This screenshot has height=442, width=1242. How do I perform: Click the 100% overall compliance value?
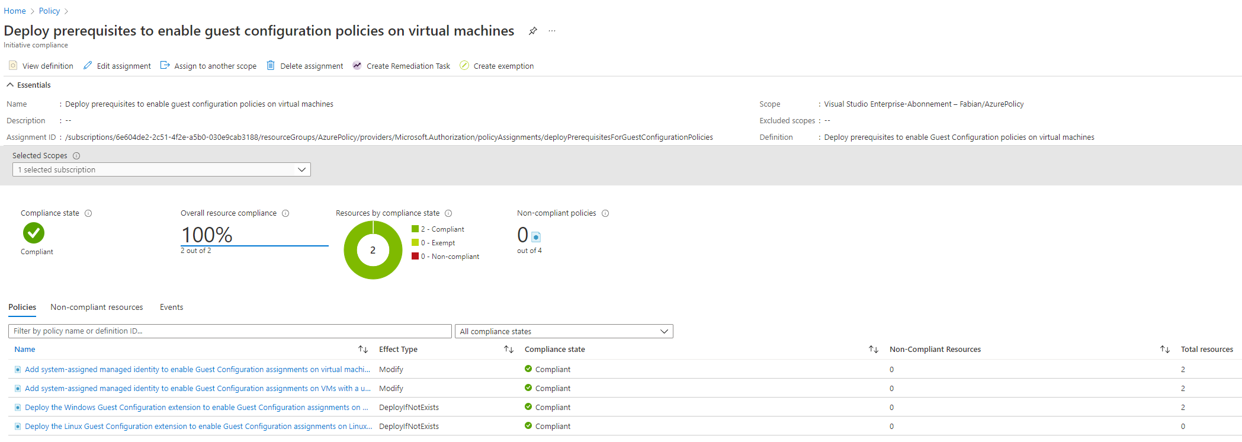(207, 235)
